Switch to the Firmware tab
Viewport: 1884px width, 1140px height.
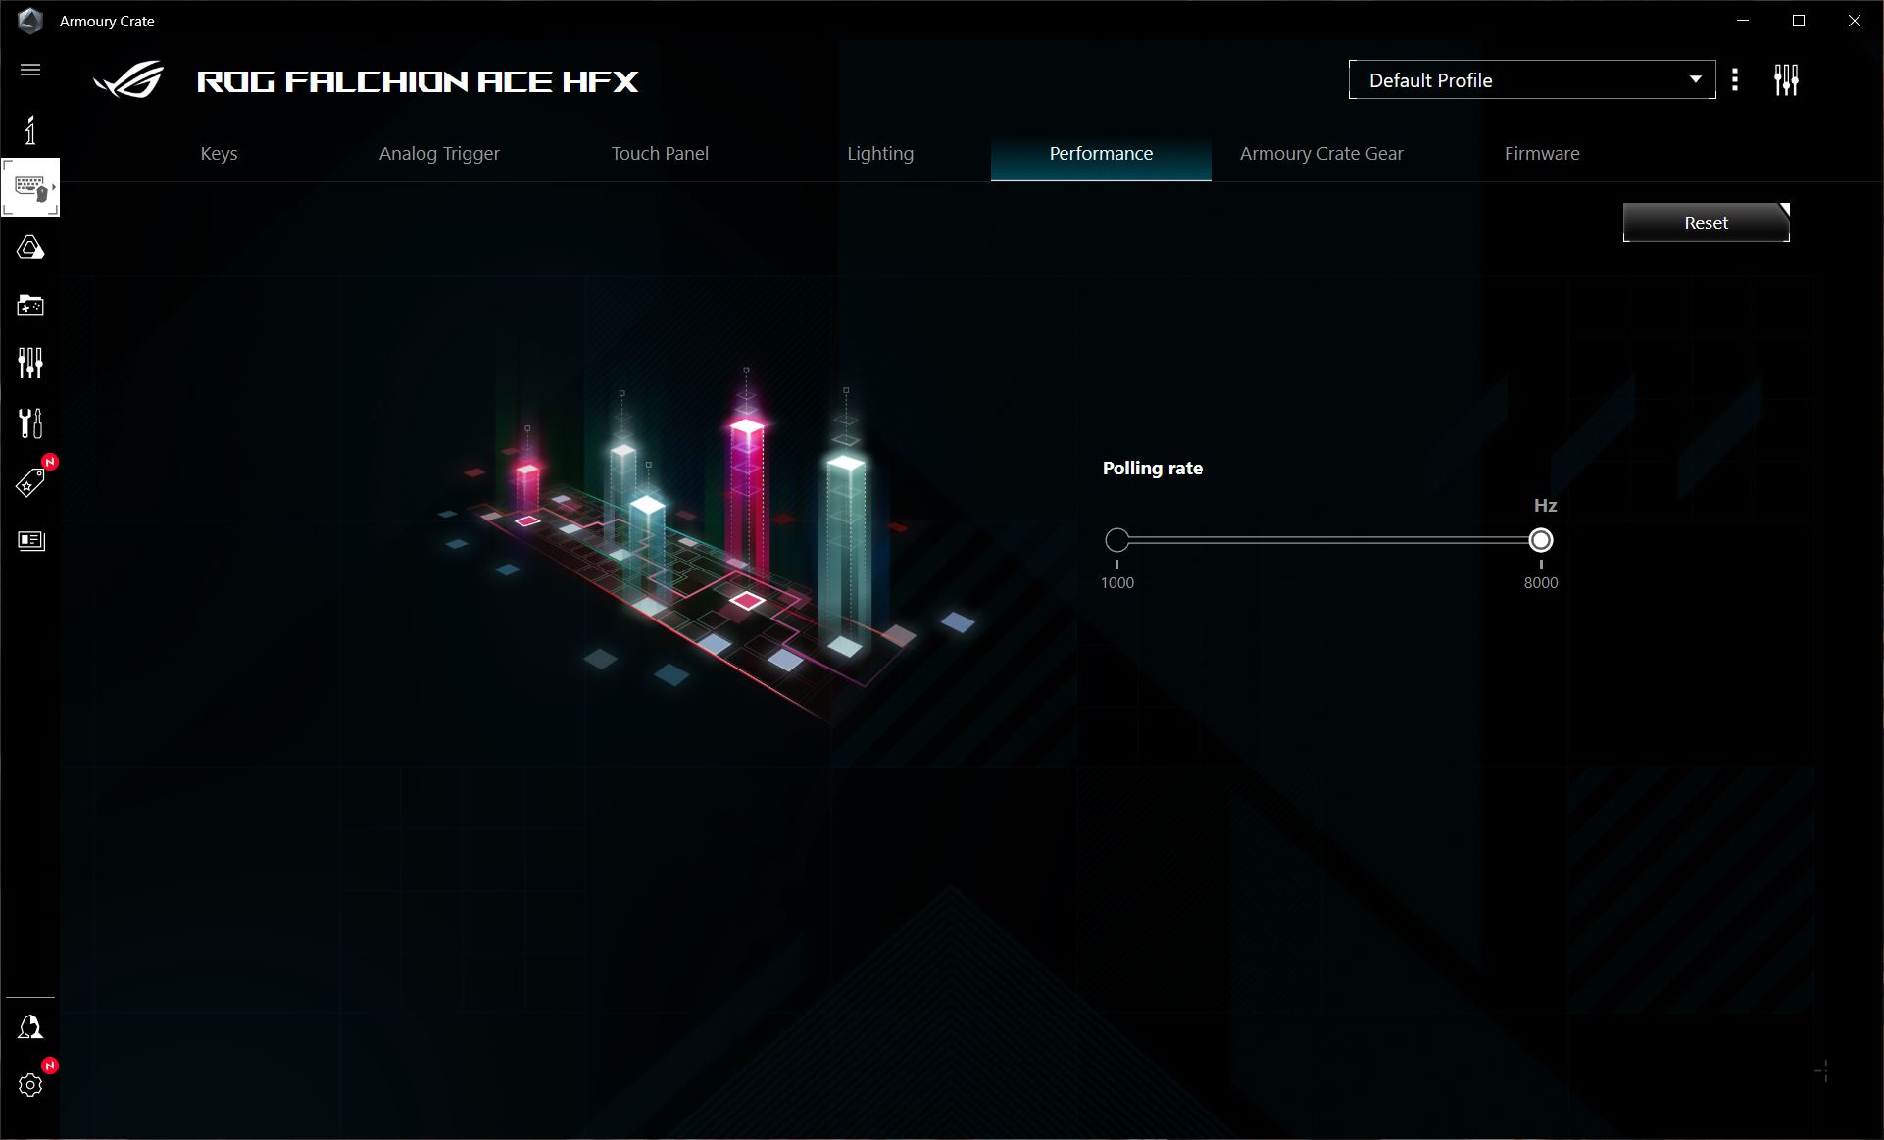(1542, 154)
